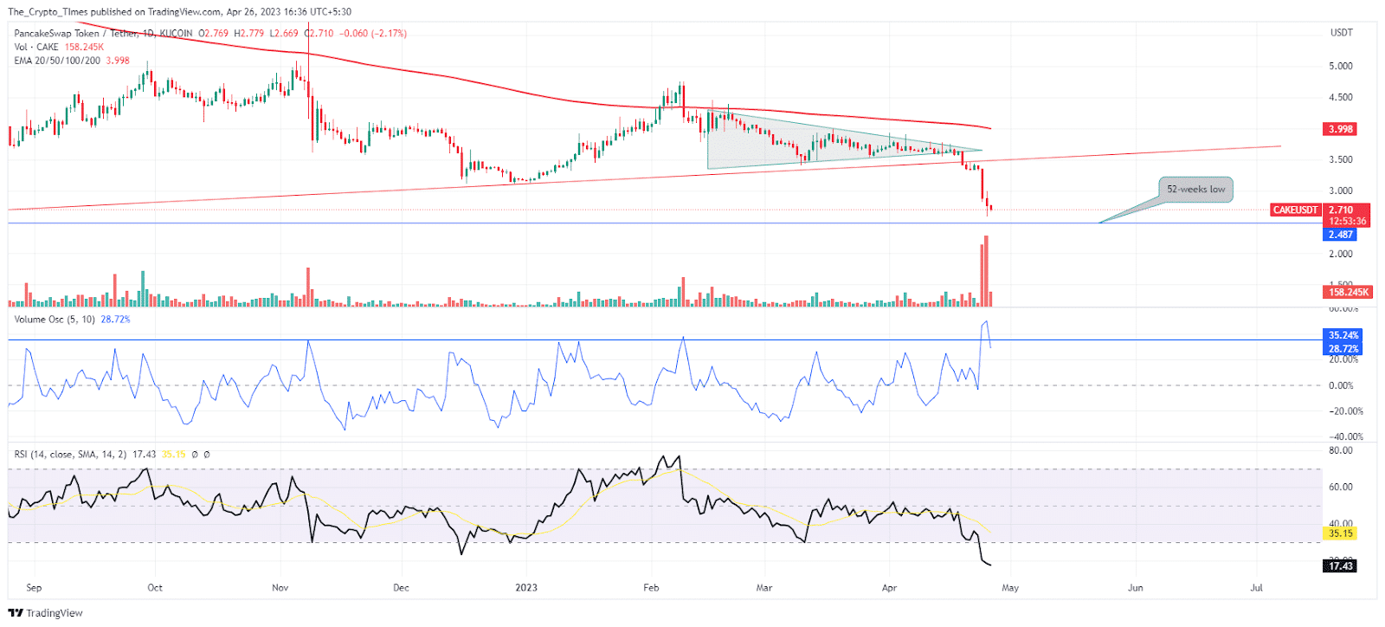Viewport: 1385px width, 627px height.
Task: Click the 3.000 price axis label
Action: (1341, 191)
